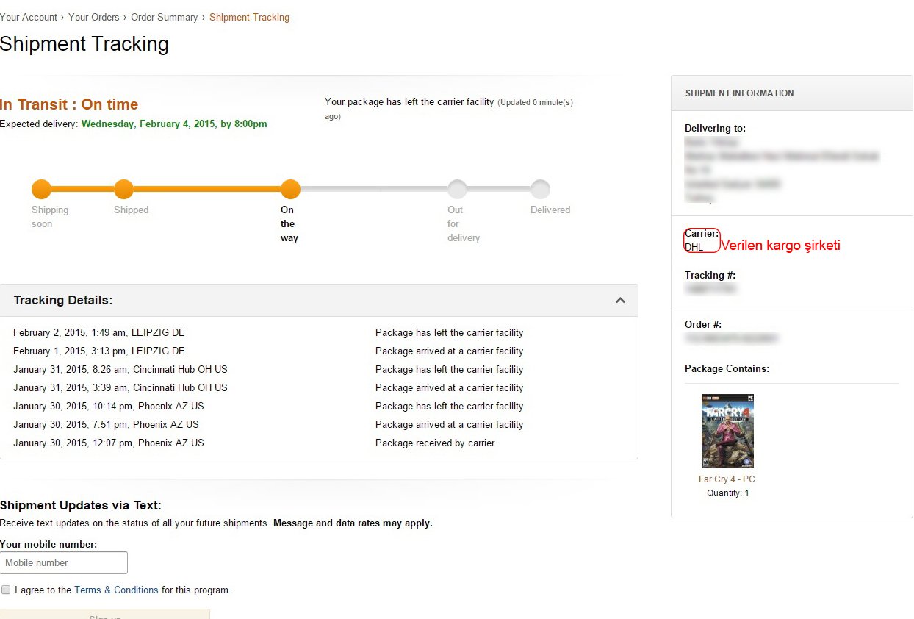Go to Order Summary breadcrumb
This screenshot has height=619, width=914.
pyautogui.click(x=164, y=17)
